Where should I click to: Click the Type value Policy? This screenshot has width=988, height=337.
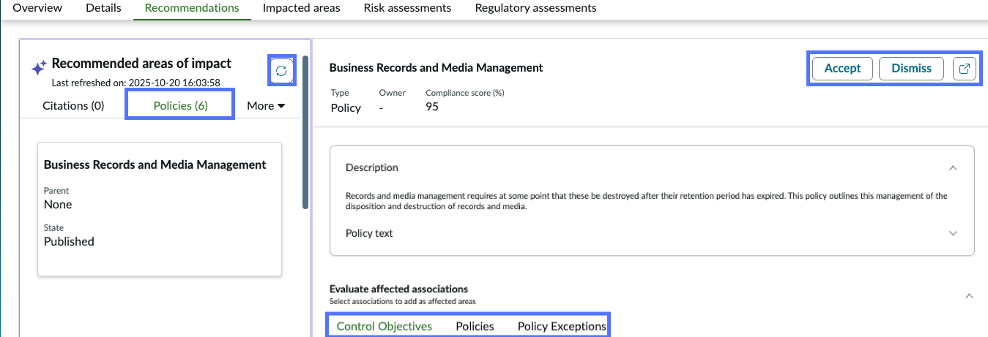tap(346, 107)
